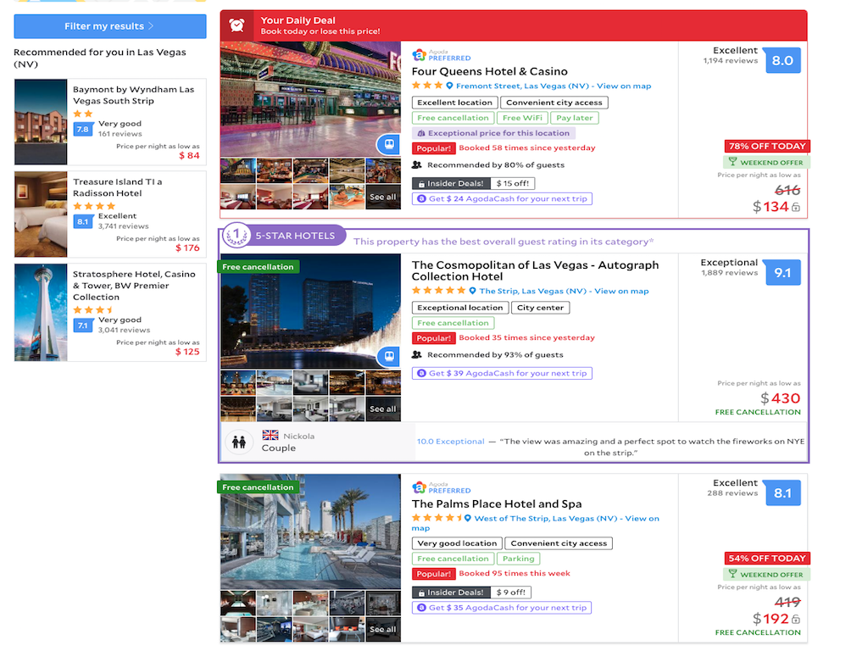Open Four Queens Hotel & Casino title
The height and width of the screenshot is (651, 868).
tap(489, 71)
